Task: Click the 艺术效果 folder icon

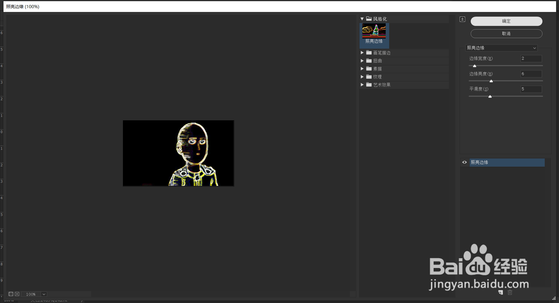Action: (x=369, y=85)
